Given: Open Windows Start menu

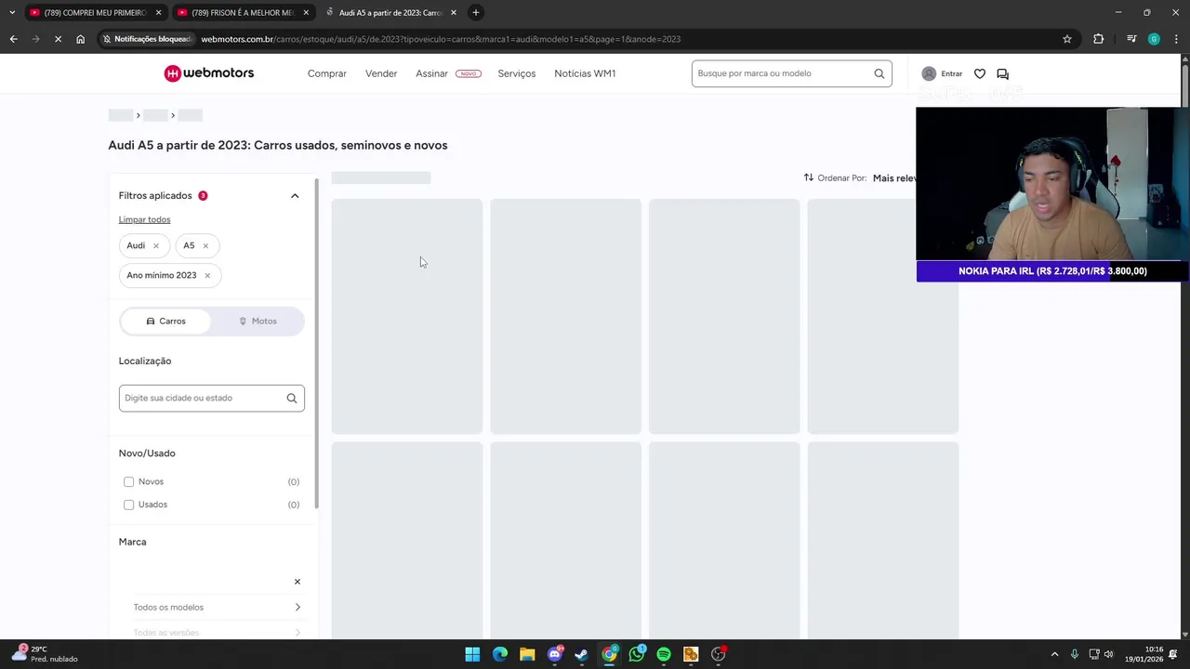Looking at the screenshot, I should [472, 654].
